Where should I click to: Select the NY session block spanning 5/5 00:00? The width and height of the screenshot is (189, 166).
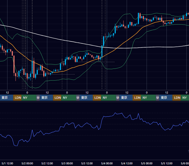tap(148, 98)
